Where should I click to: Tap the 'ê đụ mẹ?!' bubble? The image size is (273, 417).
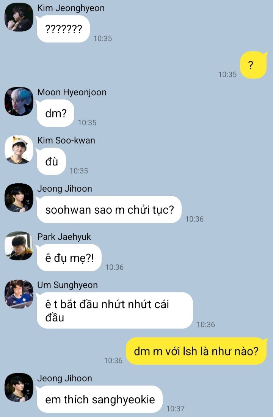(x=69, y=258)
